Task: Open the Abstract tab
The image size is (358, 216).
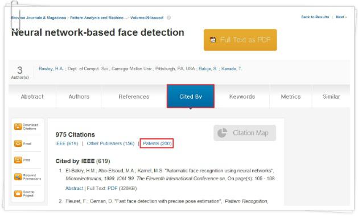Action: 32,96
